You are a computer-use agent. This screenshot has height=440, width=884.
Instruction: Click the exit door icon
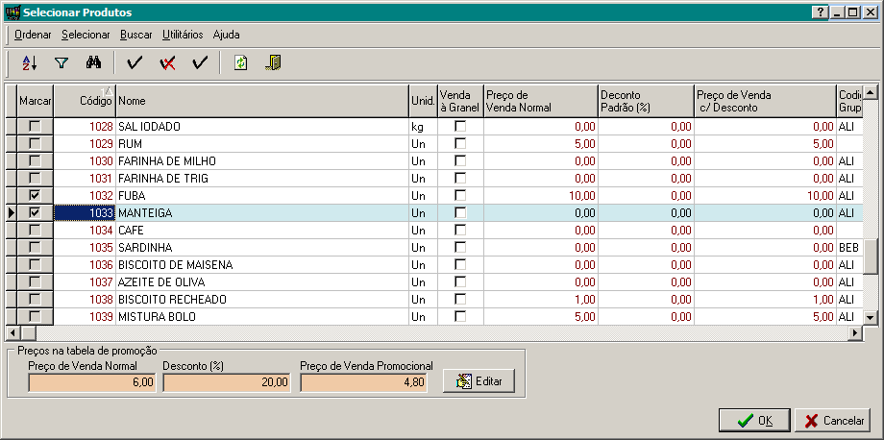274,63
